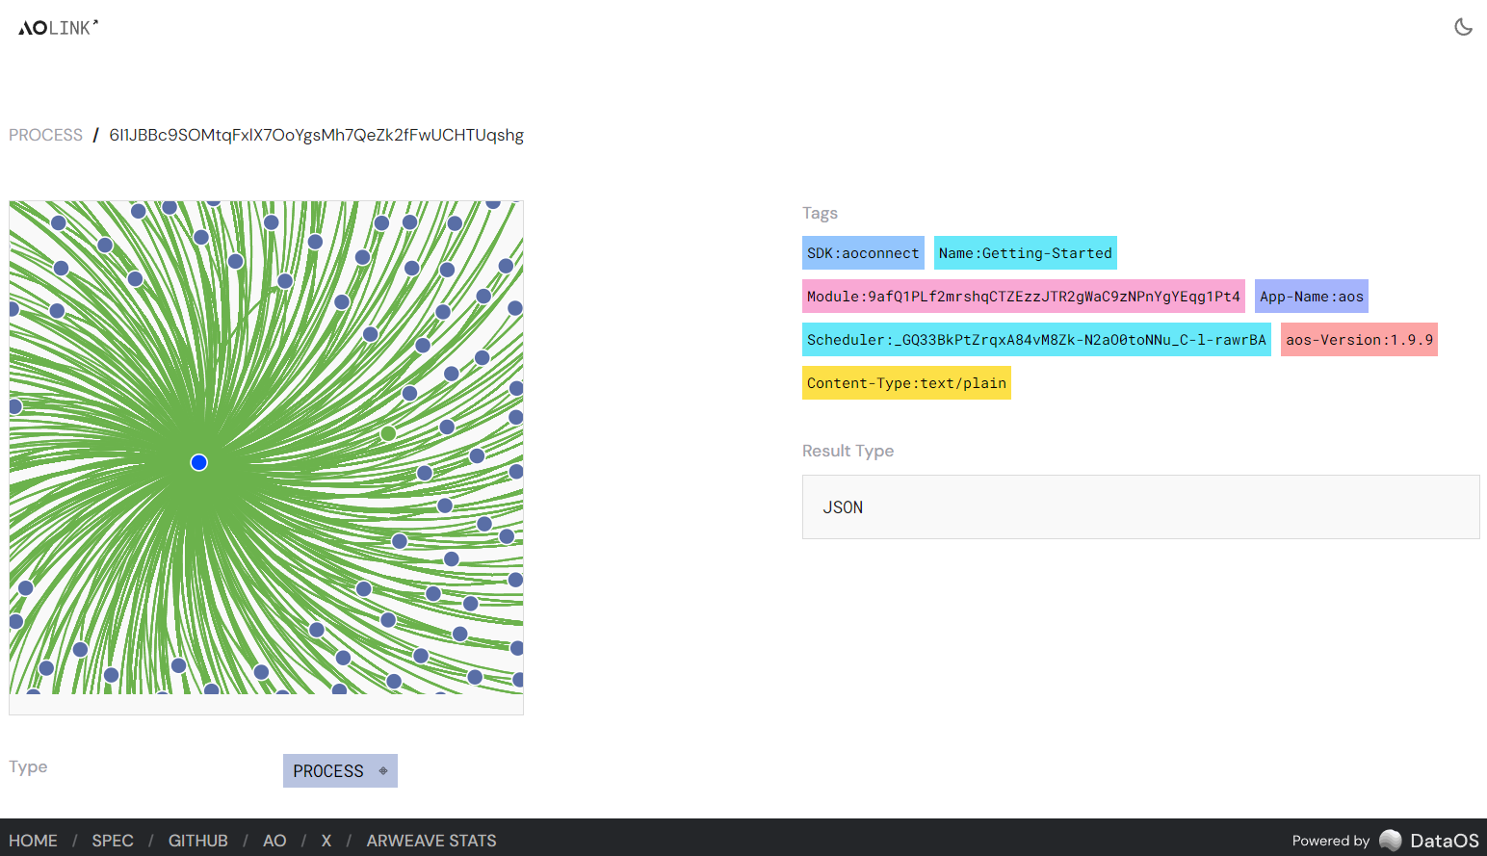1487x856 pixels.
Task: Go to PROCESS in breadcrumb
Action: point(45,135)
